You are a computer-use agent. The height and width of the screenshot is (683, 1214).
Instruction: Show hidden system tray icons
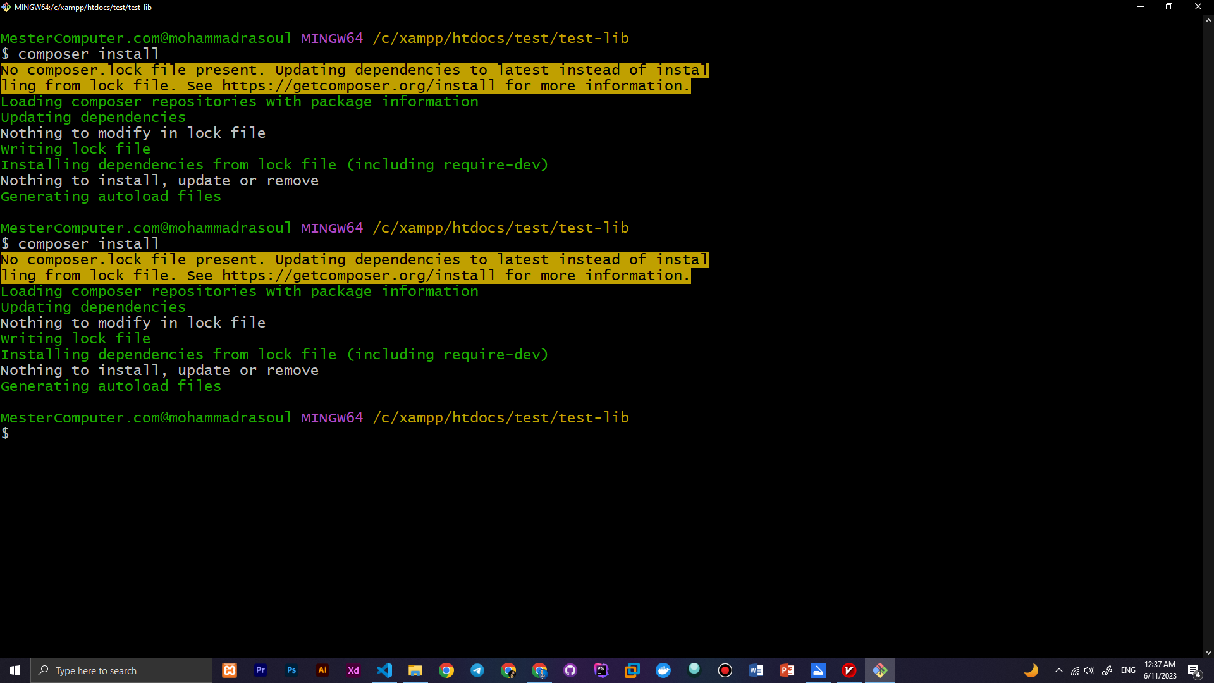tap(1059, 671)
